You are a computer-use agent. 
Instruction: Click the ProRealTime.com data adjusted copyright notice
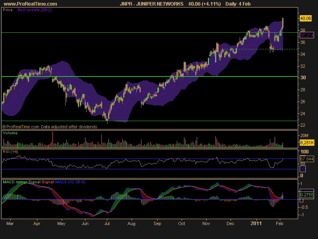(50, 127)
